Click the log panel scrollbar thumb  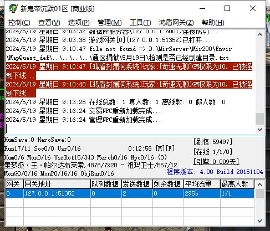pyautogui.click(x=259, y=119)
